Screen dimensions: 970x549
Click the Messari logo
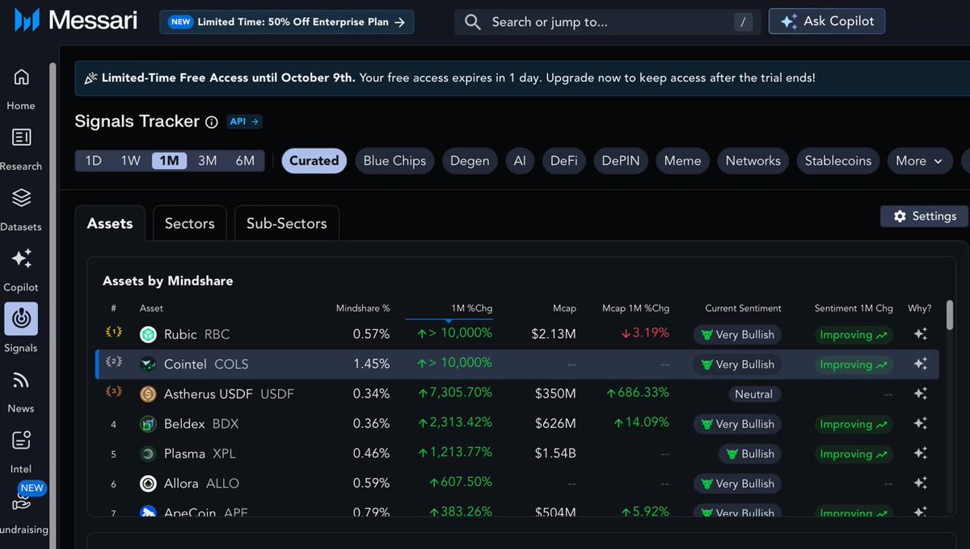(73, 20)
